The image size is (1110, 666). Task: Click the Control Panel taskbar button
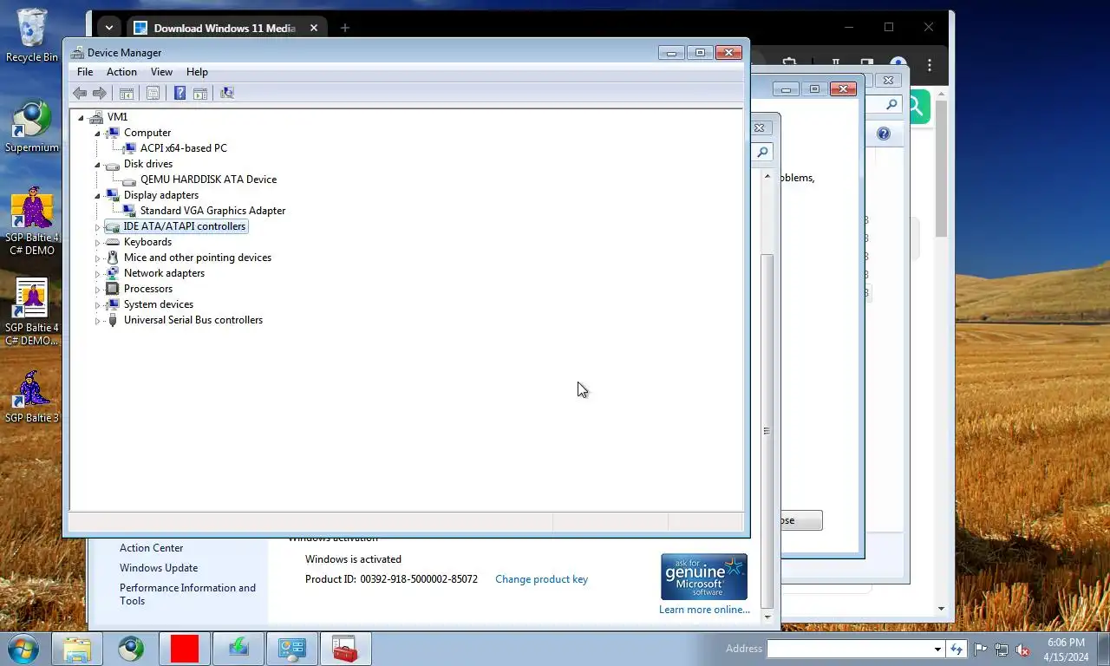click(291, 649)
